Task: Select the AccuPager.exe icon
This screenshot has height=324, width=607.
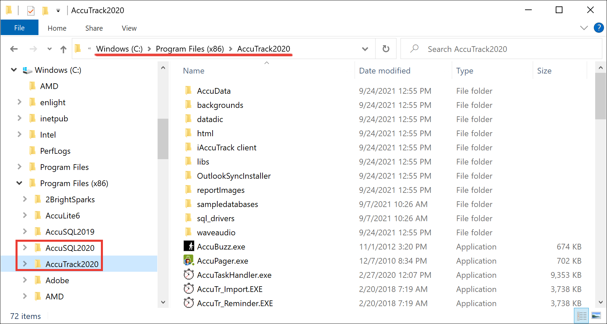Action: point(189,260)
